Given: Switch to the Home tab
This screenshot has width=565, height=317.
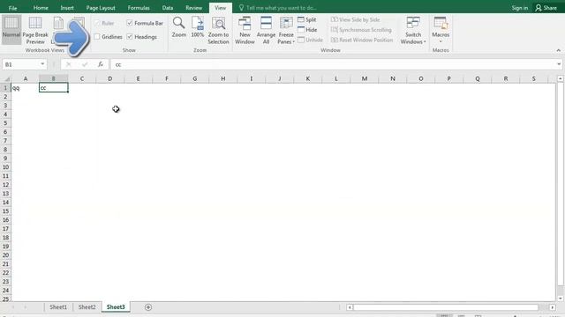Looking at the screenshot, I should (41, 8).
